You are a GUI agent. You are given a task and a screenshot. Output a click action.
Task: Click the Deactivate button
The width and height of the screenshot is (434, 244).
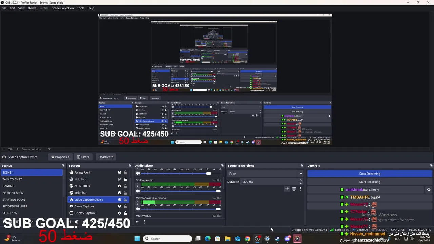(x=106, y=157)
